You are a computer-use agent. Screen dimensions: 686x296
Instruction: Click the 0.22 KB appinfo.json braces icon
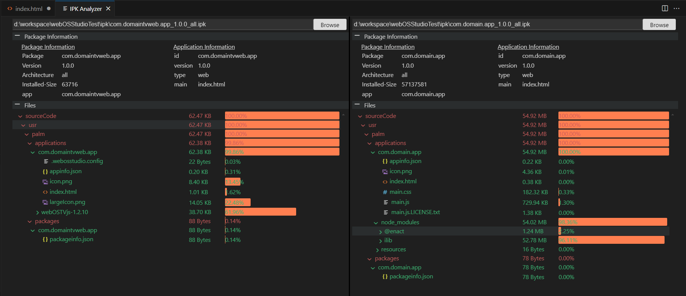(x=385, y=162)
